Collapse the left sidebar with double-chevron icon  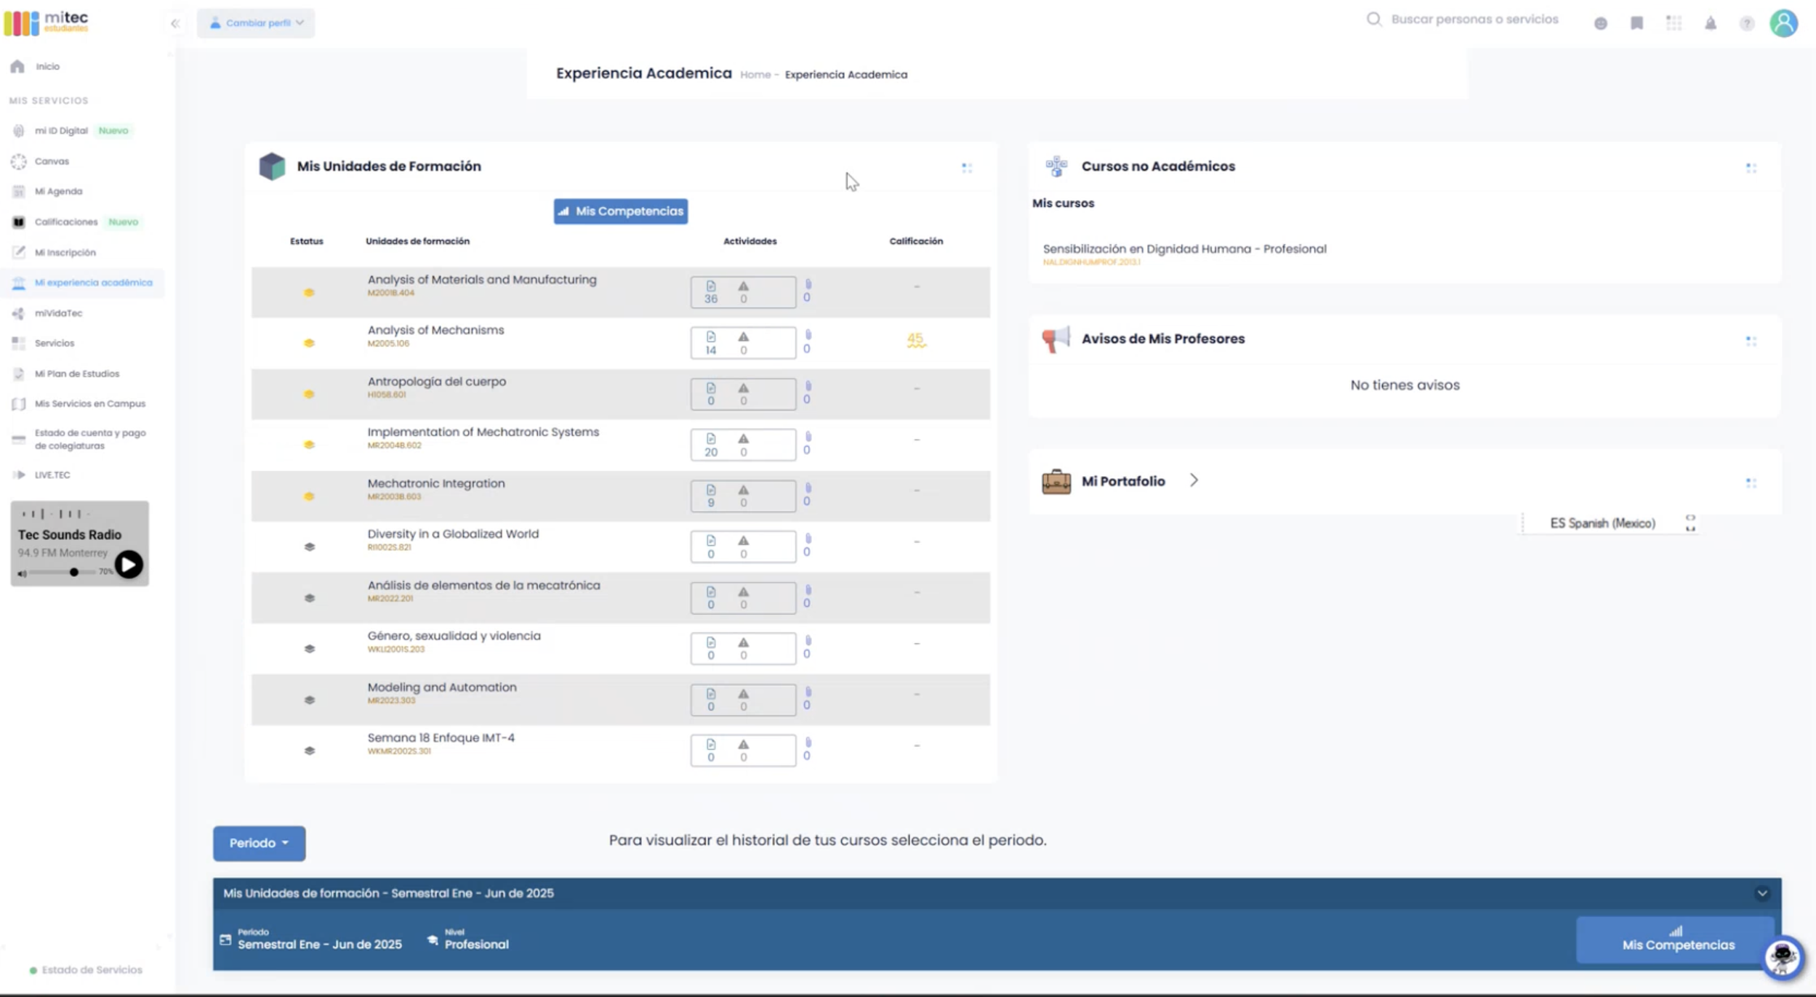tap(175, 23)
